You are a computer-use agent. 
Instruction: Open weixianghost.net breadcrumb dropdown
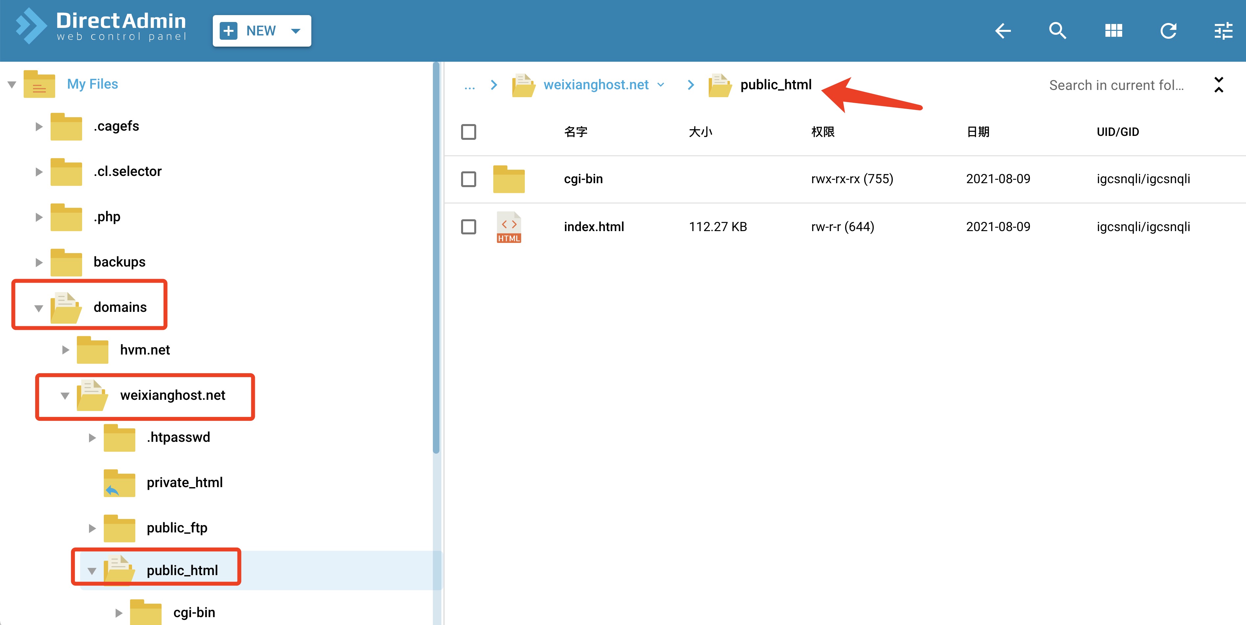click(x=661, y=85)
